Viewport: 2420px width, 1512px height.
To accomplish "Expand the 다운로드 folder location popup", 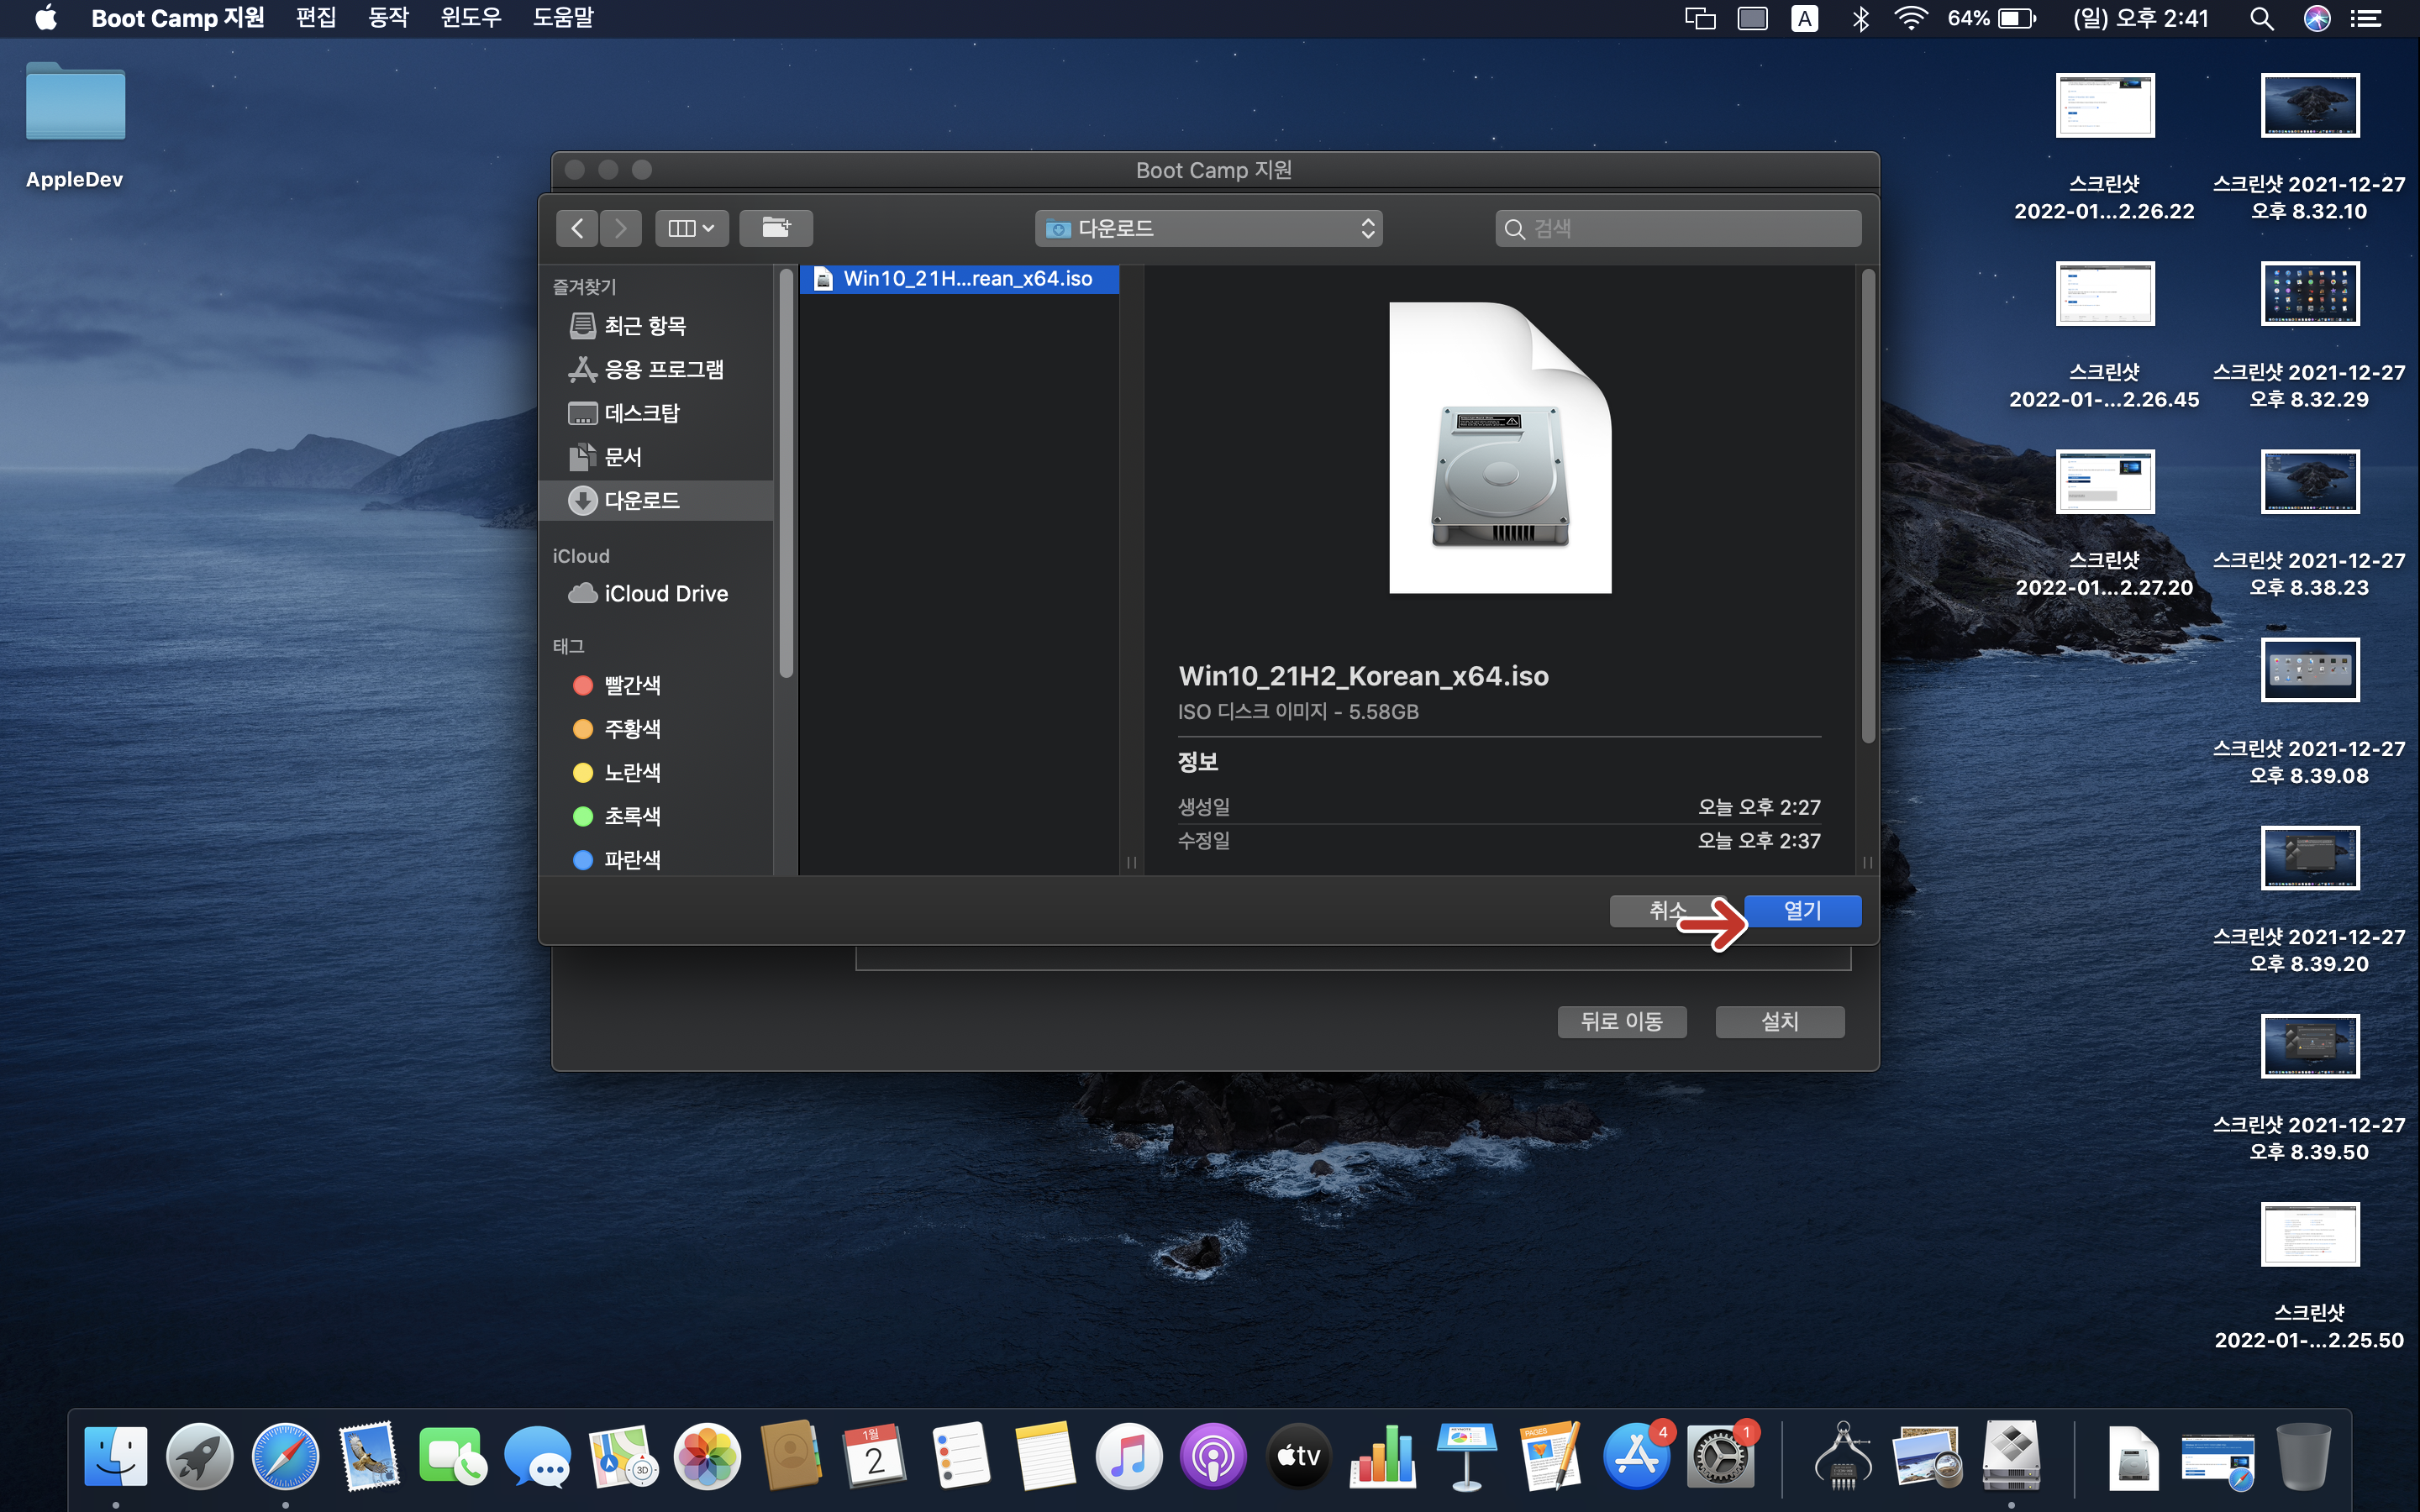I will (x=1208, y=228).
